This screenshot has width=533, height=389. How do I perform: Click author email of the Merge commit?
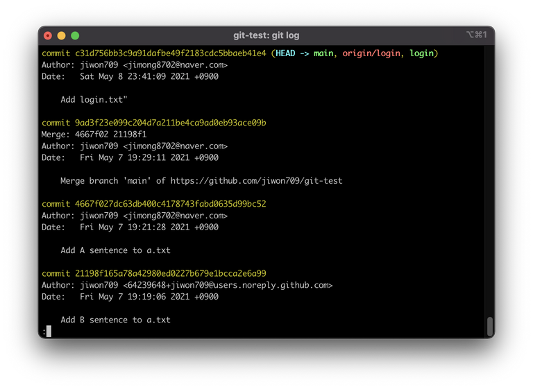175,146
